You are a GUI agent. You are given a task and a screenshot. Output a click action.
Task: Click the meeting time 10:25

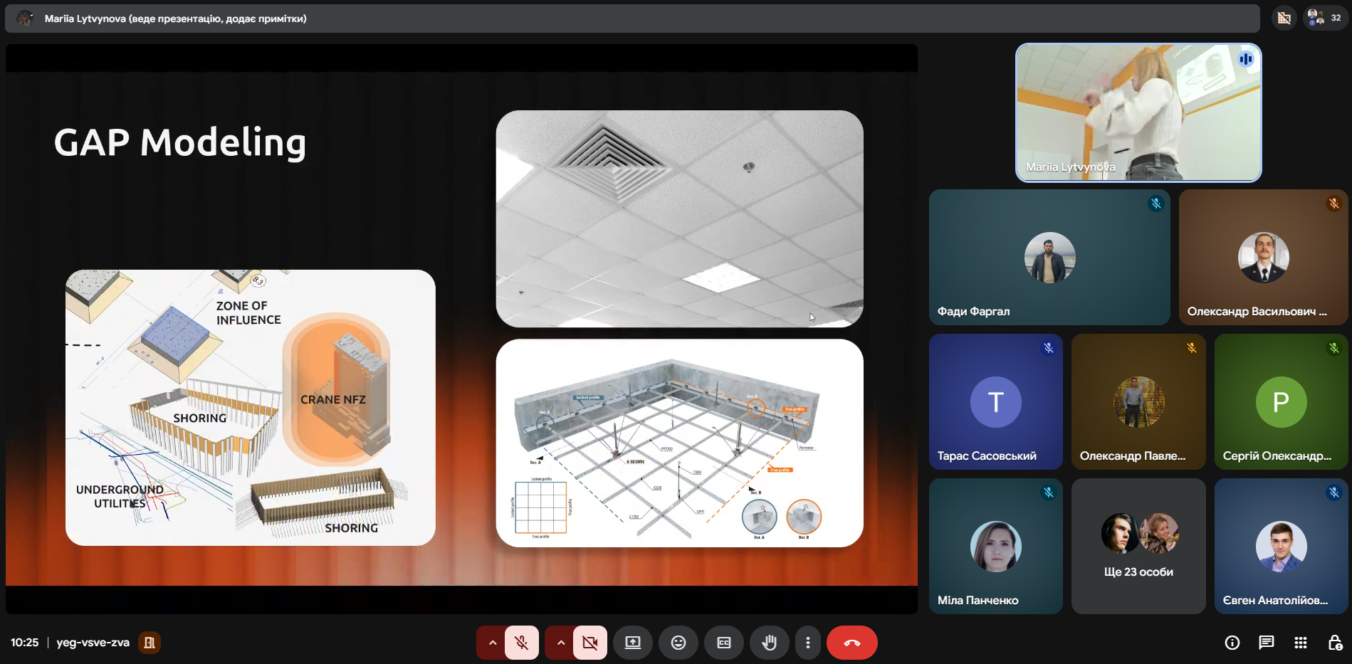coord(25,643)
